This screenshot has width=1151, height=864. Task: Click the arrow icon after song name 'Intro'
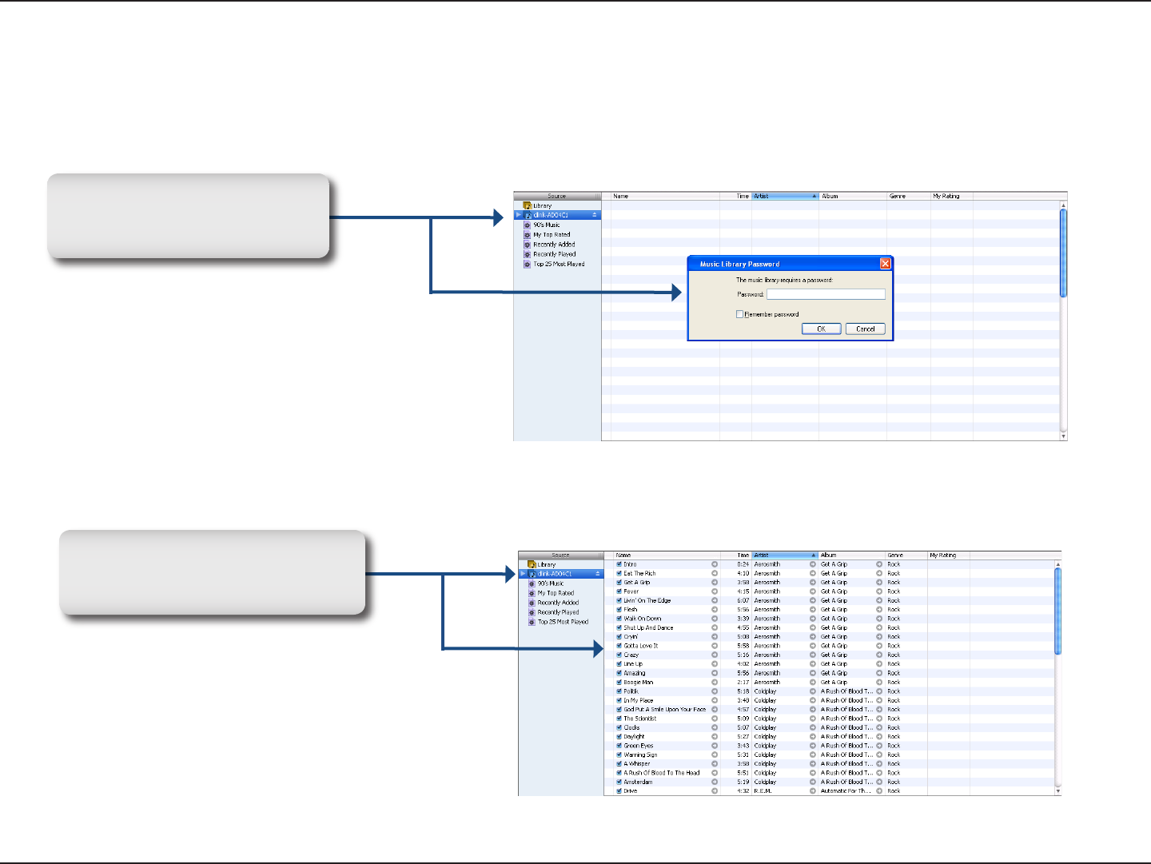point(715,564)
